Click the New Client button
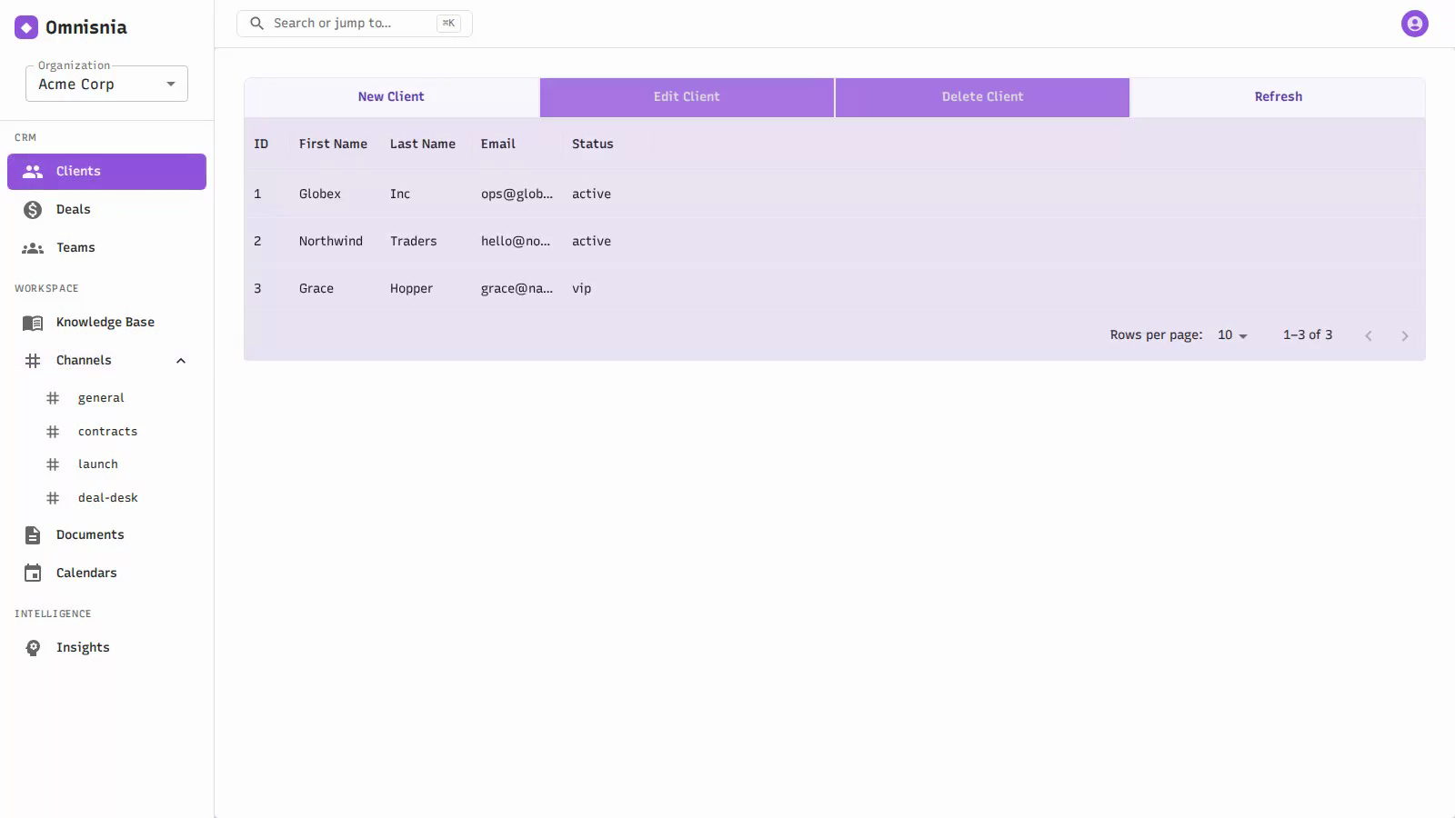 coord(391,97)
